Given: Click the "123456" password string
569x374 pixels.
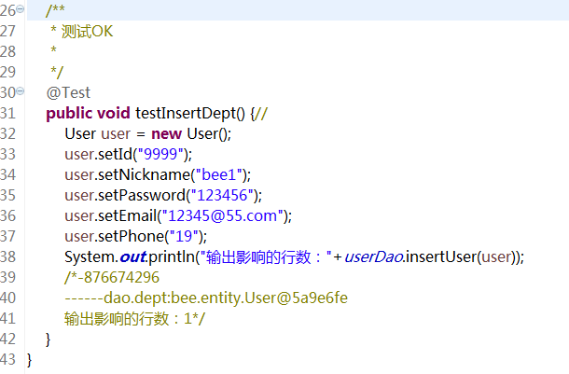Looking at the screenshot, I should [x=222, y=195].
